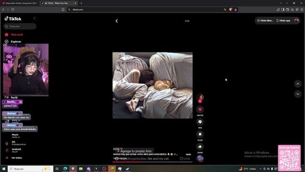The image size is (305, 172).
Task: Open the profile avatar menu top right
Action: (296, 21)
